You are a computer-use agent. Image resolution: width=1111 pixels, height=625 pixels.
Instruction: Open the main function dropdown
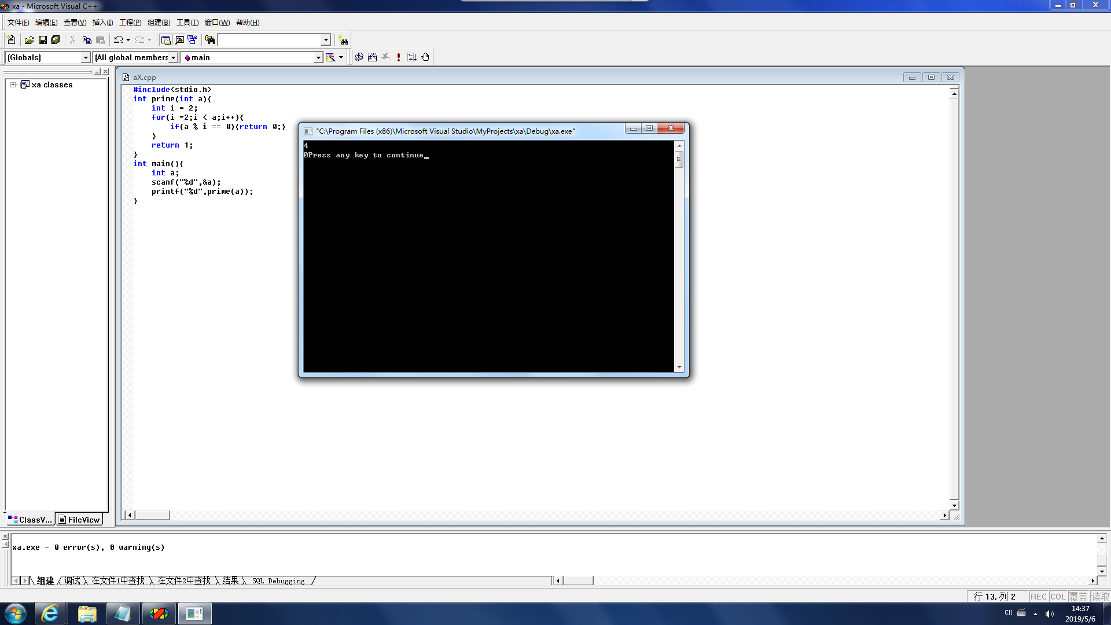coord(318,57)
